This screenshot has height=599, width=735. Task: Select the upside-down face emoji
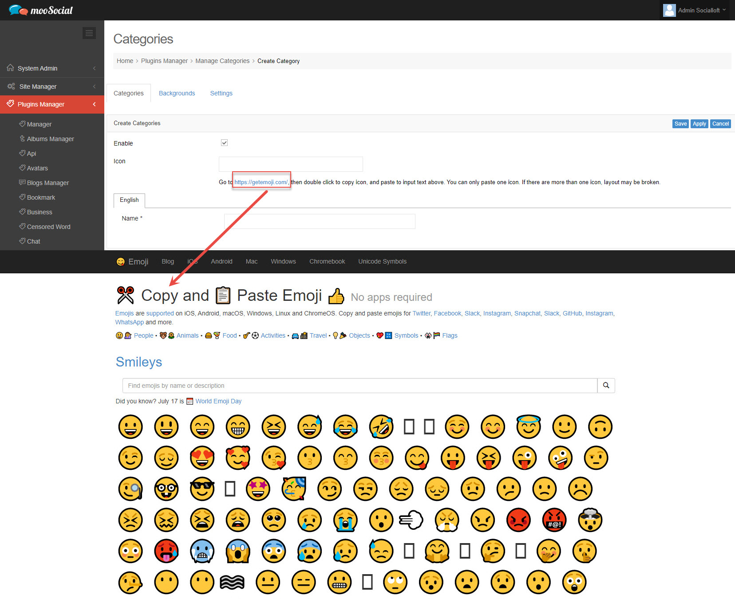pos(600,427)
